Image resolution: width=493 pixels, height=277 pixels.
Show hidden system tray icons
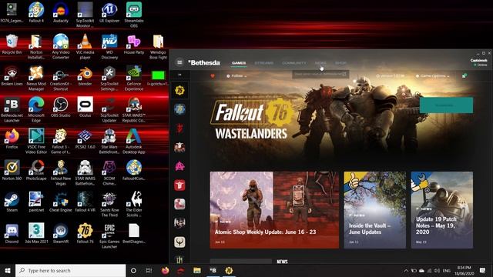406,270
